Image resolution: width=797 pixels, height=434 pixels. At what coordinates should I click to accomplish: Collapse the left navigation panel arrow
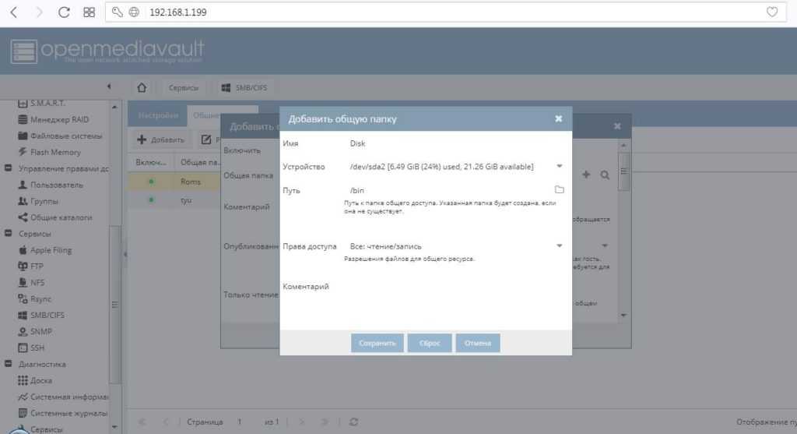click(x=109, y=86)
